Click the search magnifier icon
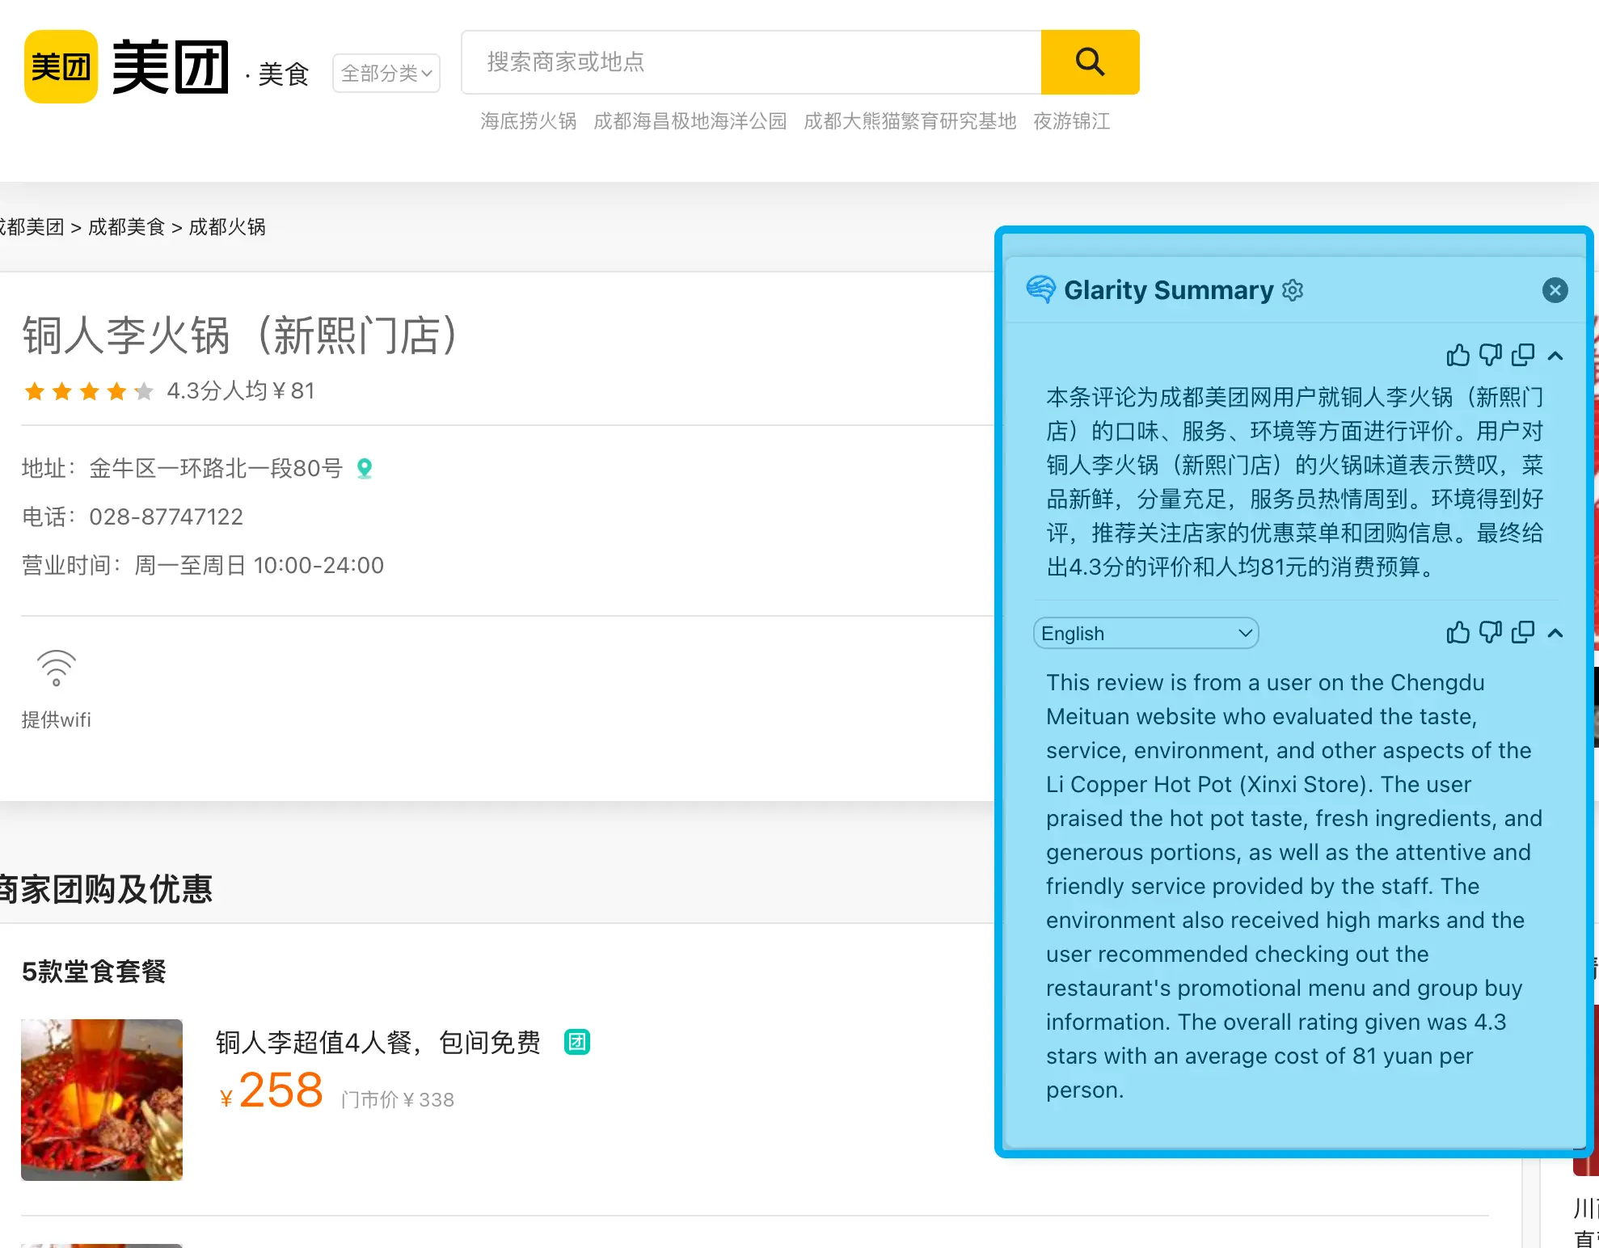1599x1248 pixels. 1089,61
